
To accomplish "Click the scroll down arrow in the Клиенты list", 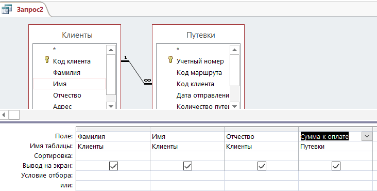I will 111,106.
